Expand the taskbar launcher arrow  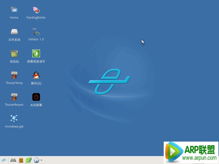point(41,160)
